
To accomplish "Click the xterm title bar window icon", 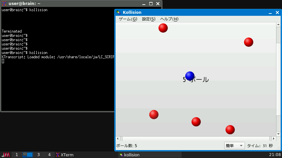I will point(4,4).
